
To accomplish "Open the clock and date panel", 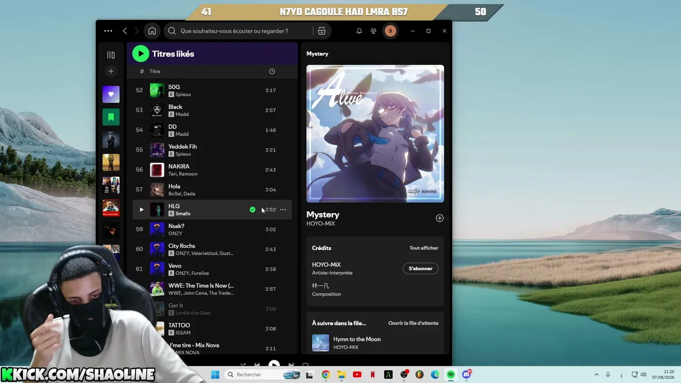I will [664, 374].
